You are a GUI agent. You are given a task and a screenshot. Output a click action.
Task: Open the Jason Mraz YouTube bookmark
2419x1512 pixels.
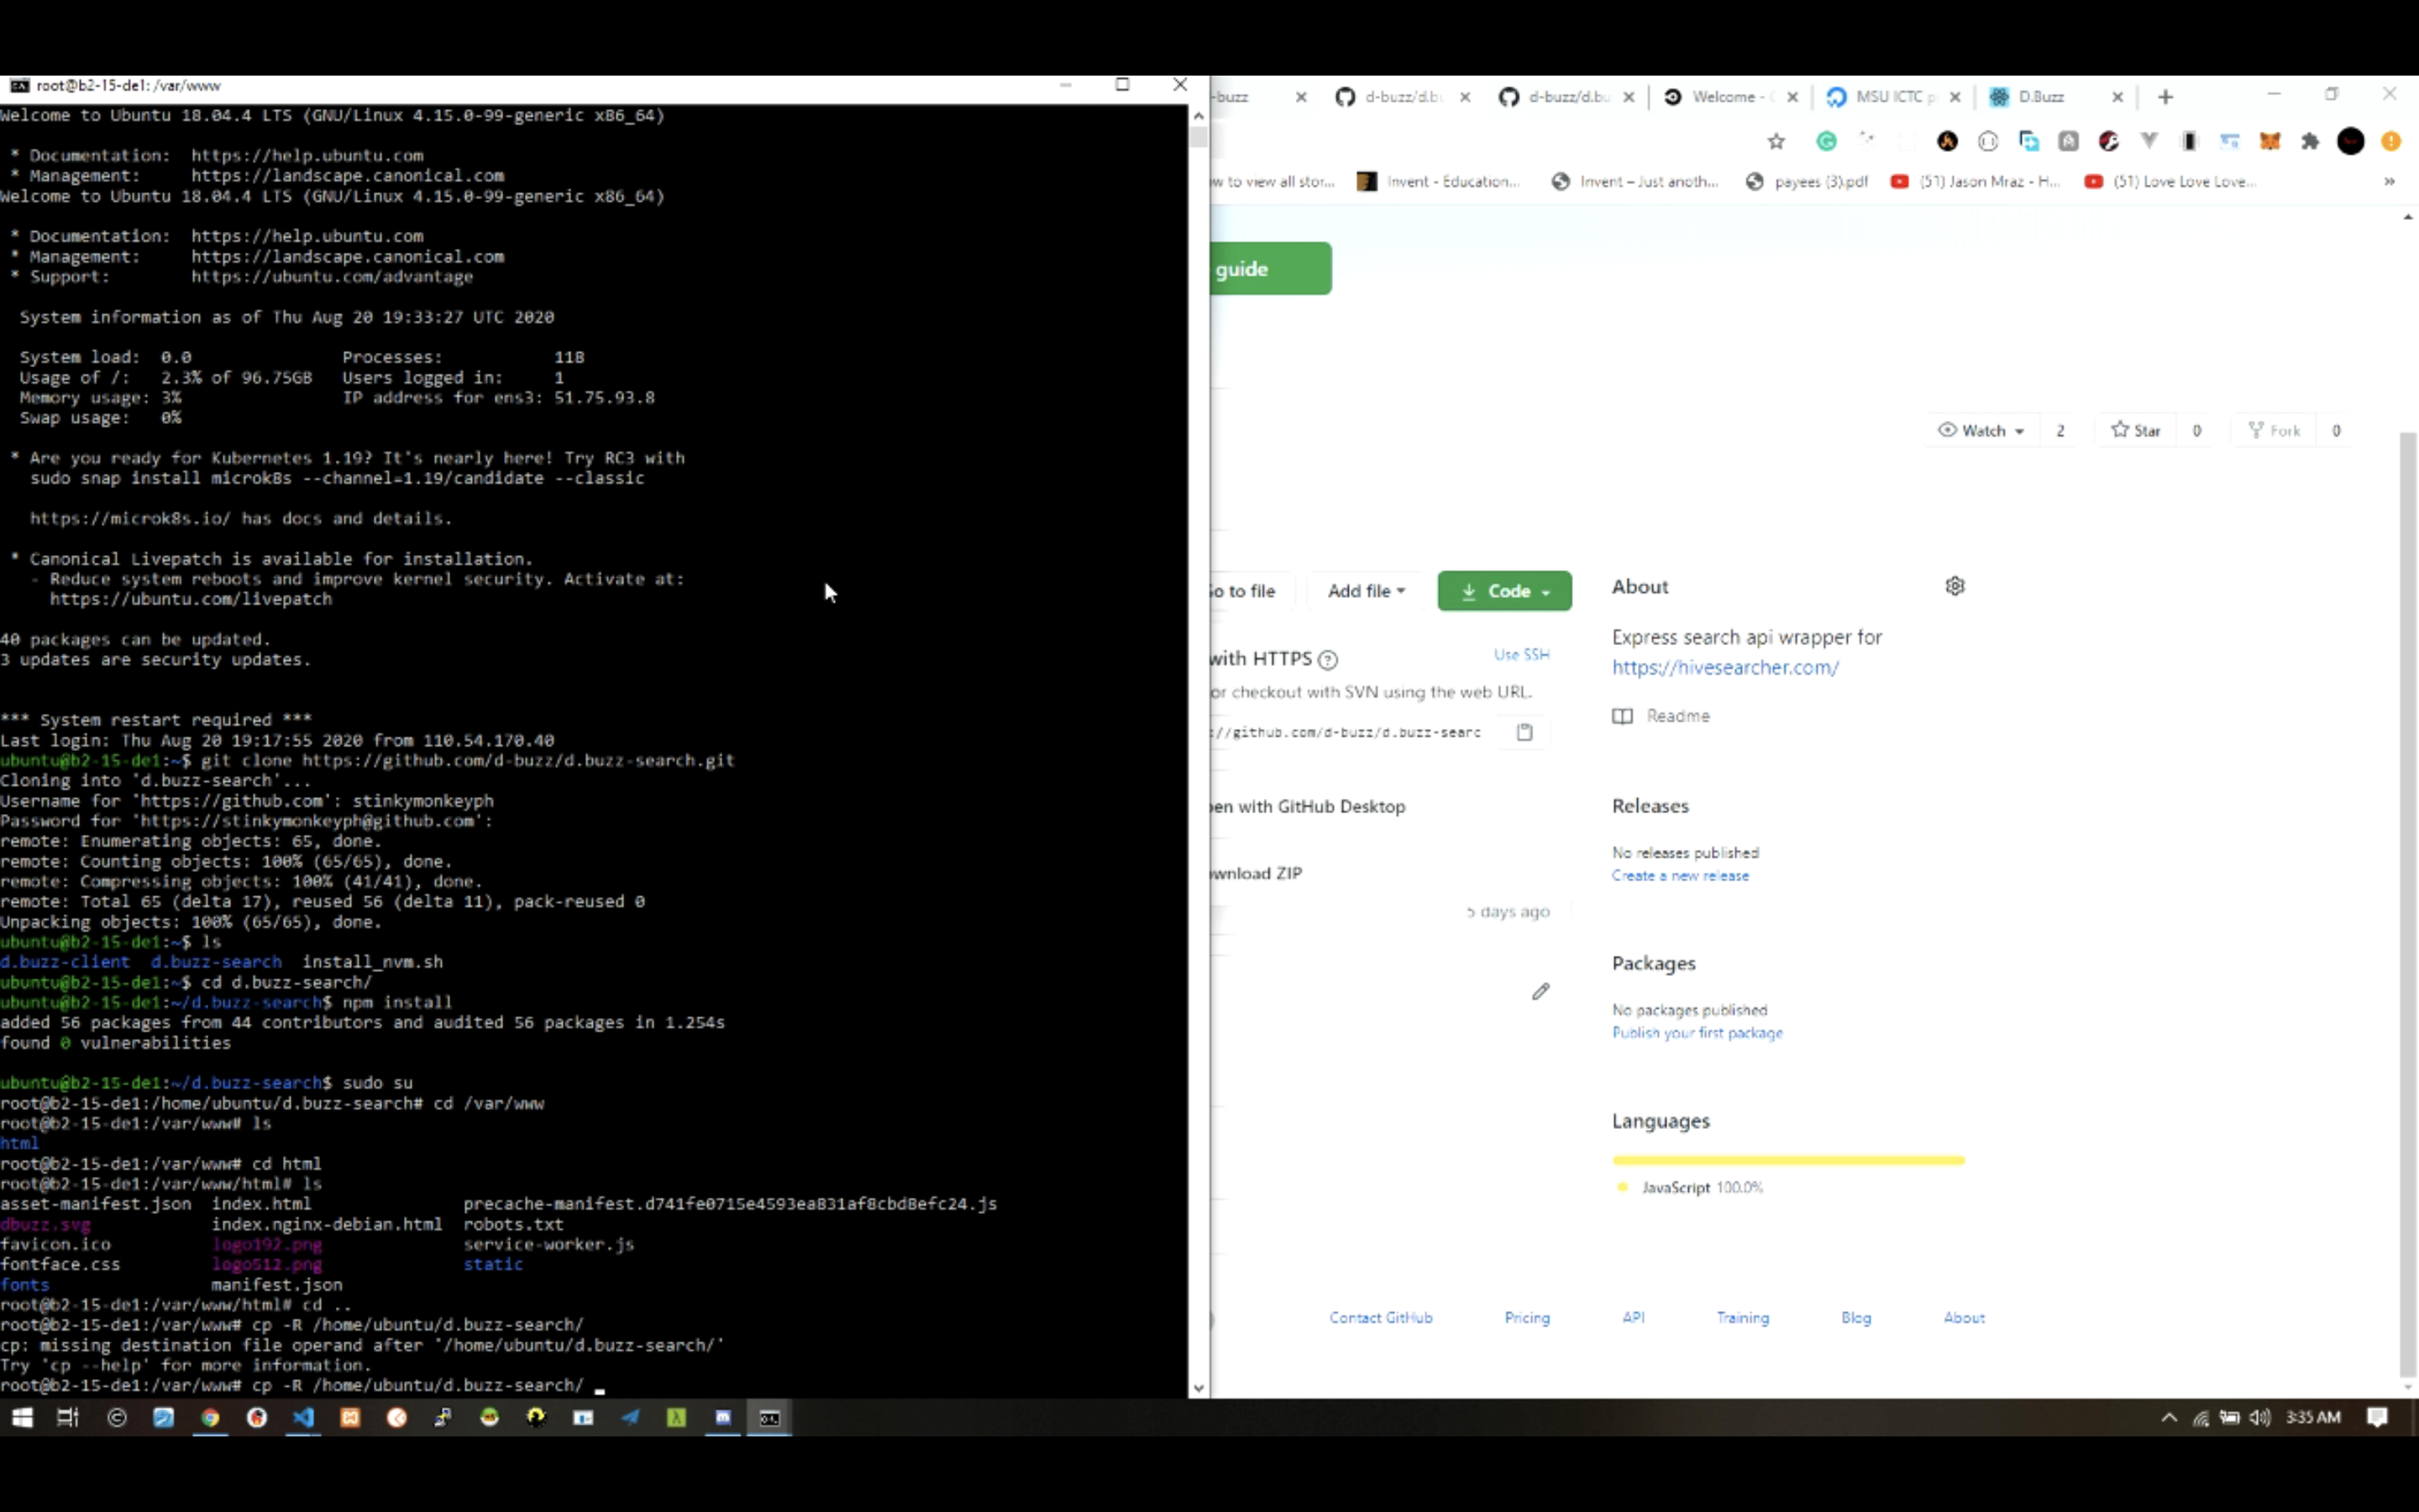(1976, 181)
